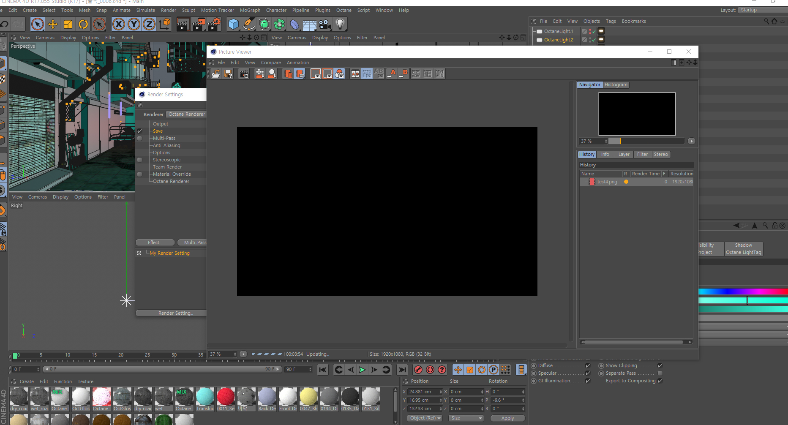The image size is (788, 425).
Task: Select Anti-Aliasing in Render Settings list
Action: point(166,145)
